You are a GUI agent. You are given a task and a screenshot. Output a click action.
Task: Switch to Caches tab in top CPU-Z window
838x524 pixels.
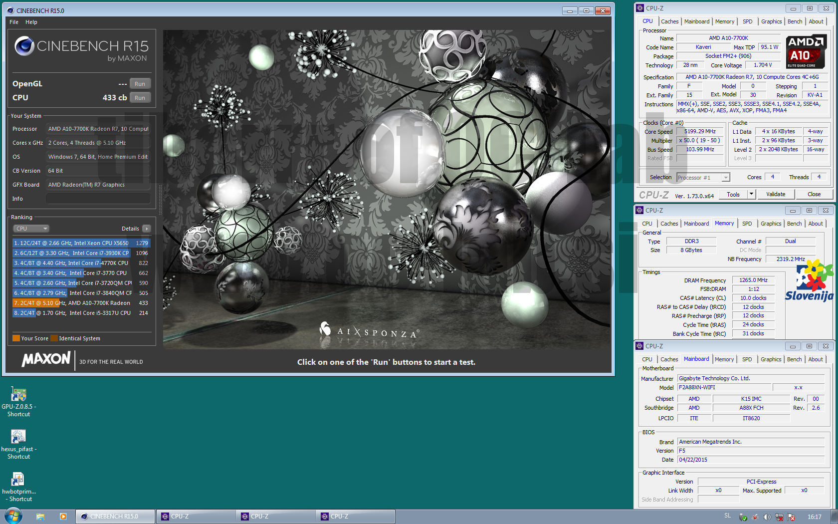[669, 21]
